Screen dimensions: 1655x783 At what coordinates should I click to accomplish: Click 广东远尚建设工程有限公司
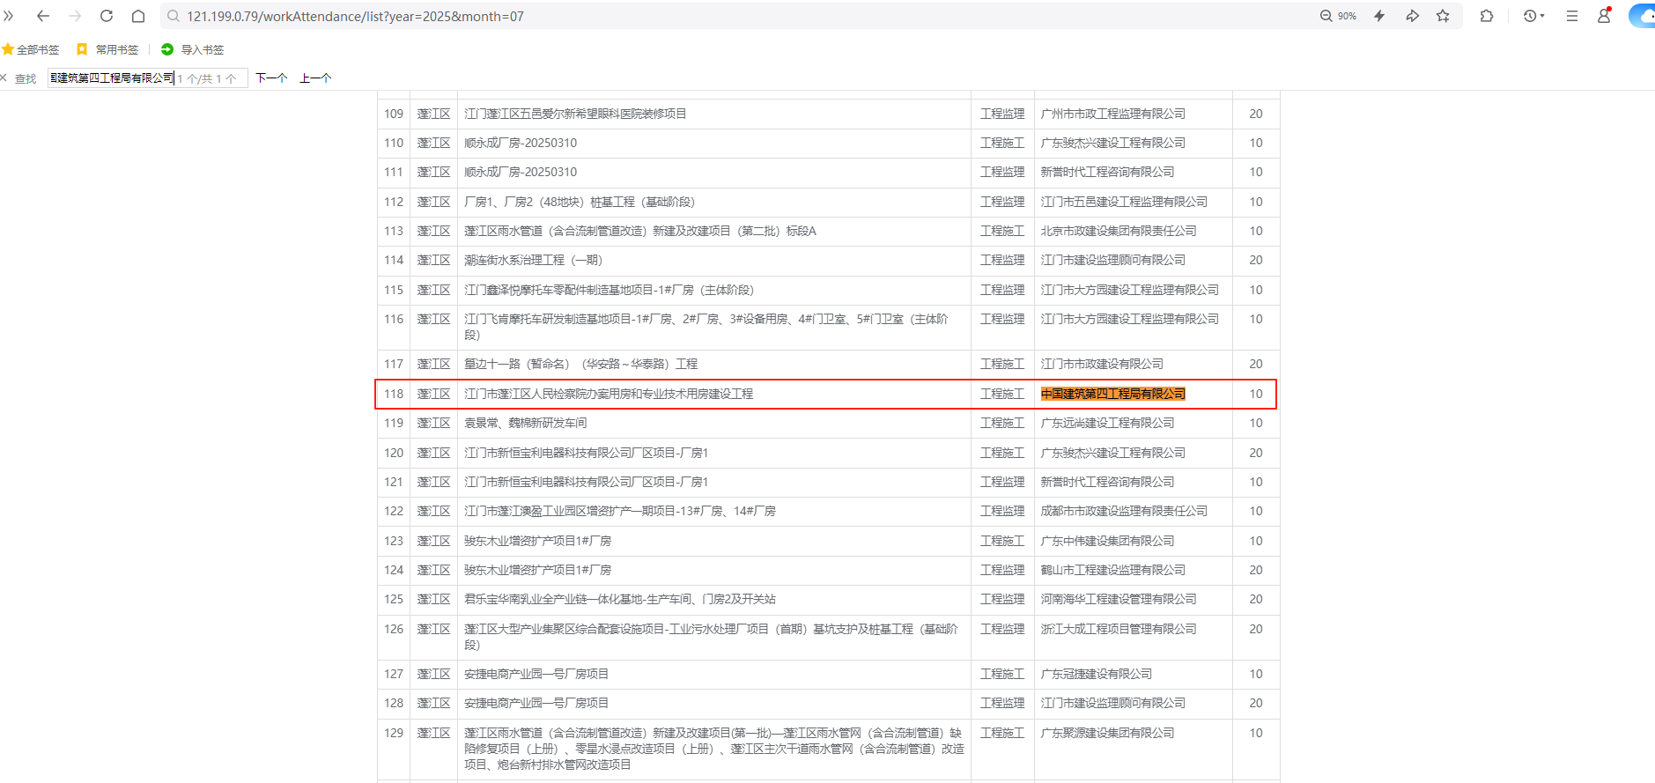(x=1107, y=423)
